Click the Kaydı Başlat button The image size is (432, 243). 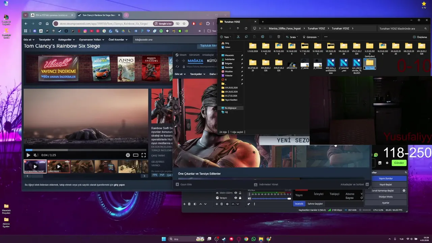[x=385, y=185]
